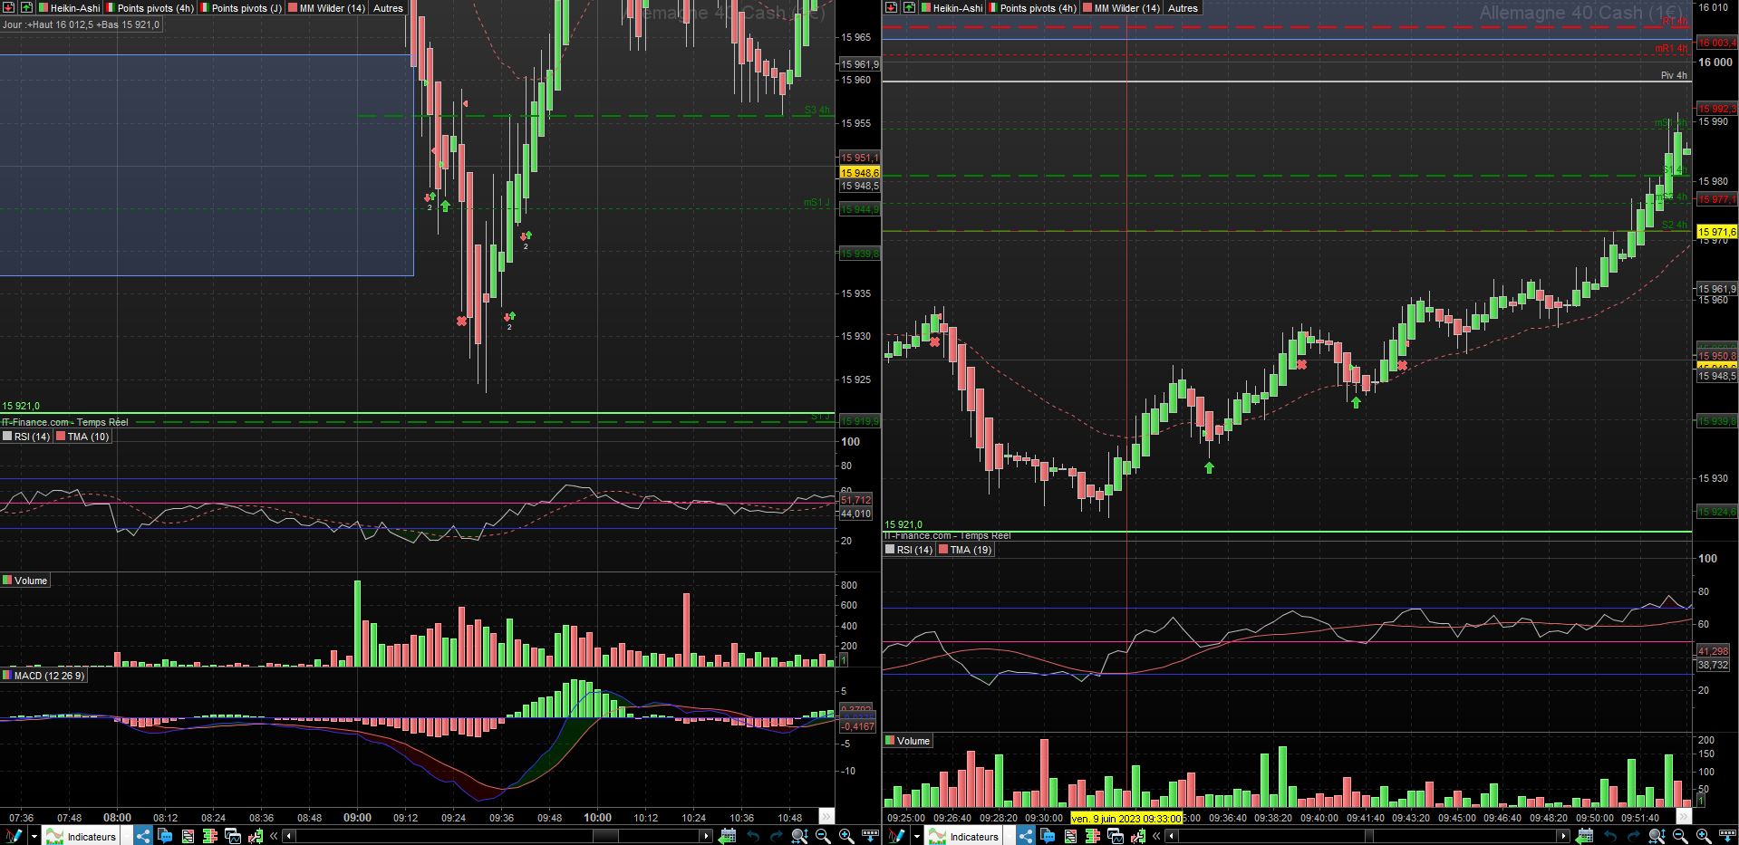Open the TMA (19) label in right chart
Screen dimensions: 1739x845
(x=965, y=550)
